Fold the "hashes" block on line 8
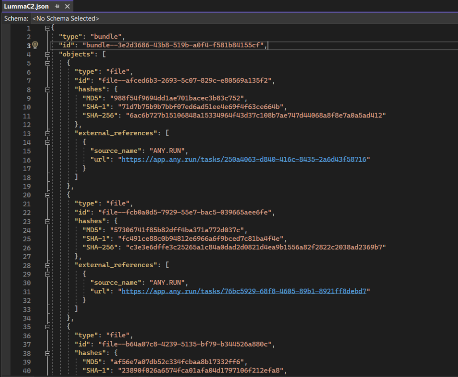Screen dimensions: 458x377 (48, 89)
